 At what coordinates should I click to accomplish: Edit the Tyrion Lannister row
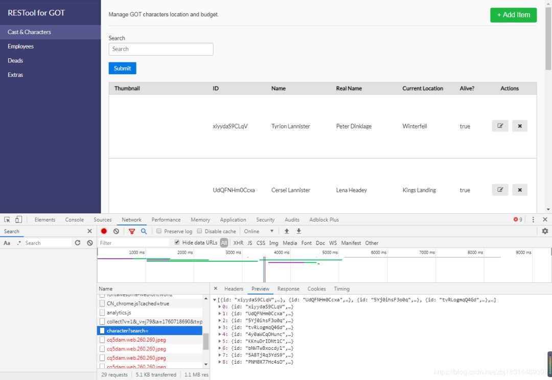coord(500,126)
